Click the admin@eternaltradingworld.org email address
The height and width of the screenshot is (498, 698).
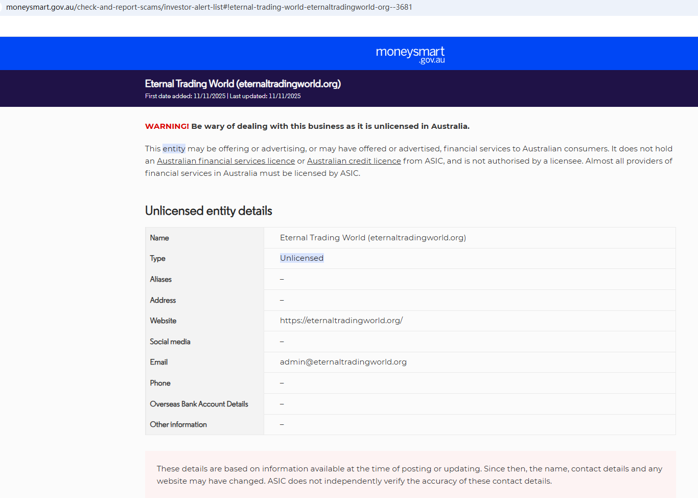(343, 362)
